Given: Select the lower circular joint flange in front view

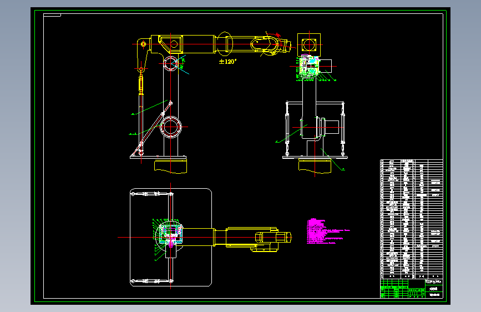Looking at the screenshot, I should pos(170,127).
